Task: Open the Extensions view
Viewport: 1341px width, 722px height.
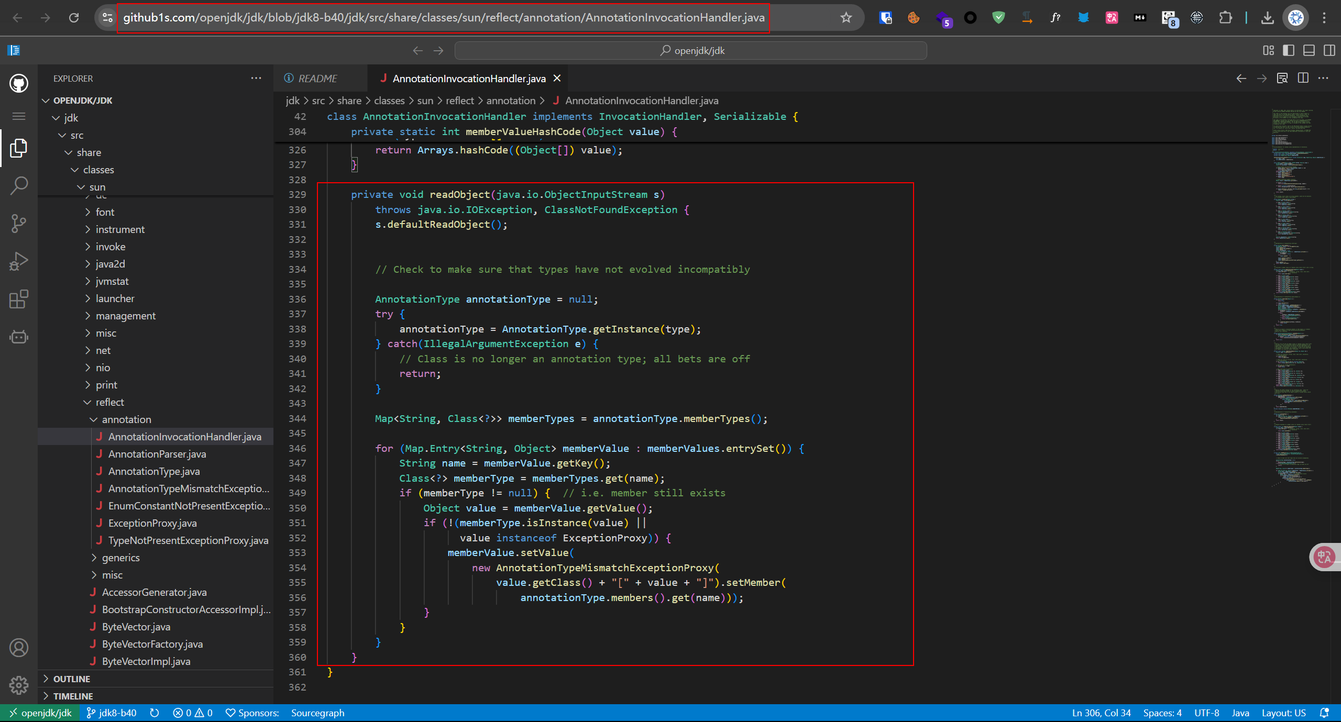Action: [x=19, y=299]
